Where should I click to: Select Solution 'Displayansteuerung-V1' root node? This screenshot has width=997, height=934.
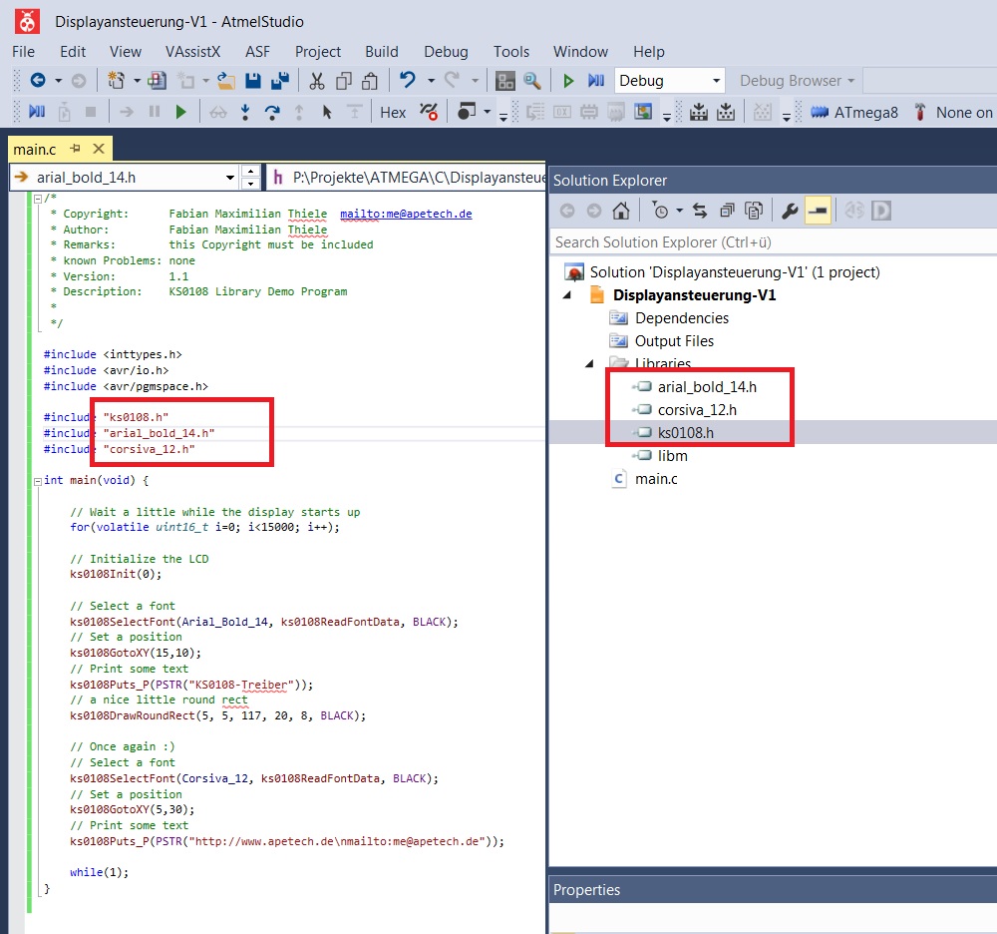pyautogui.click(x=735, y=272)
